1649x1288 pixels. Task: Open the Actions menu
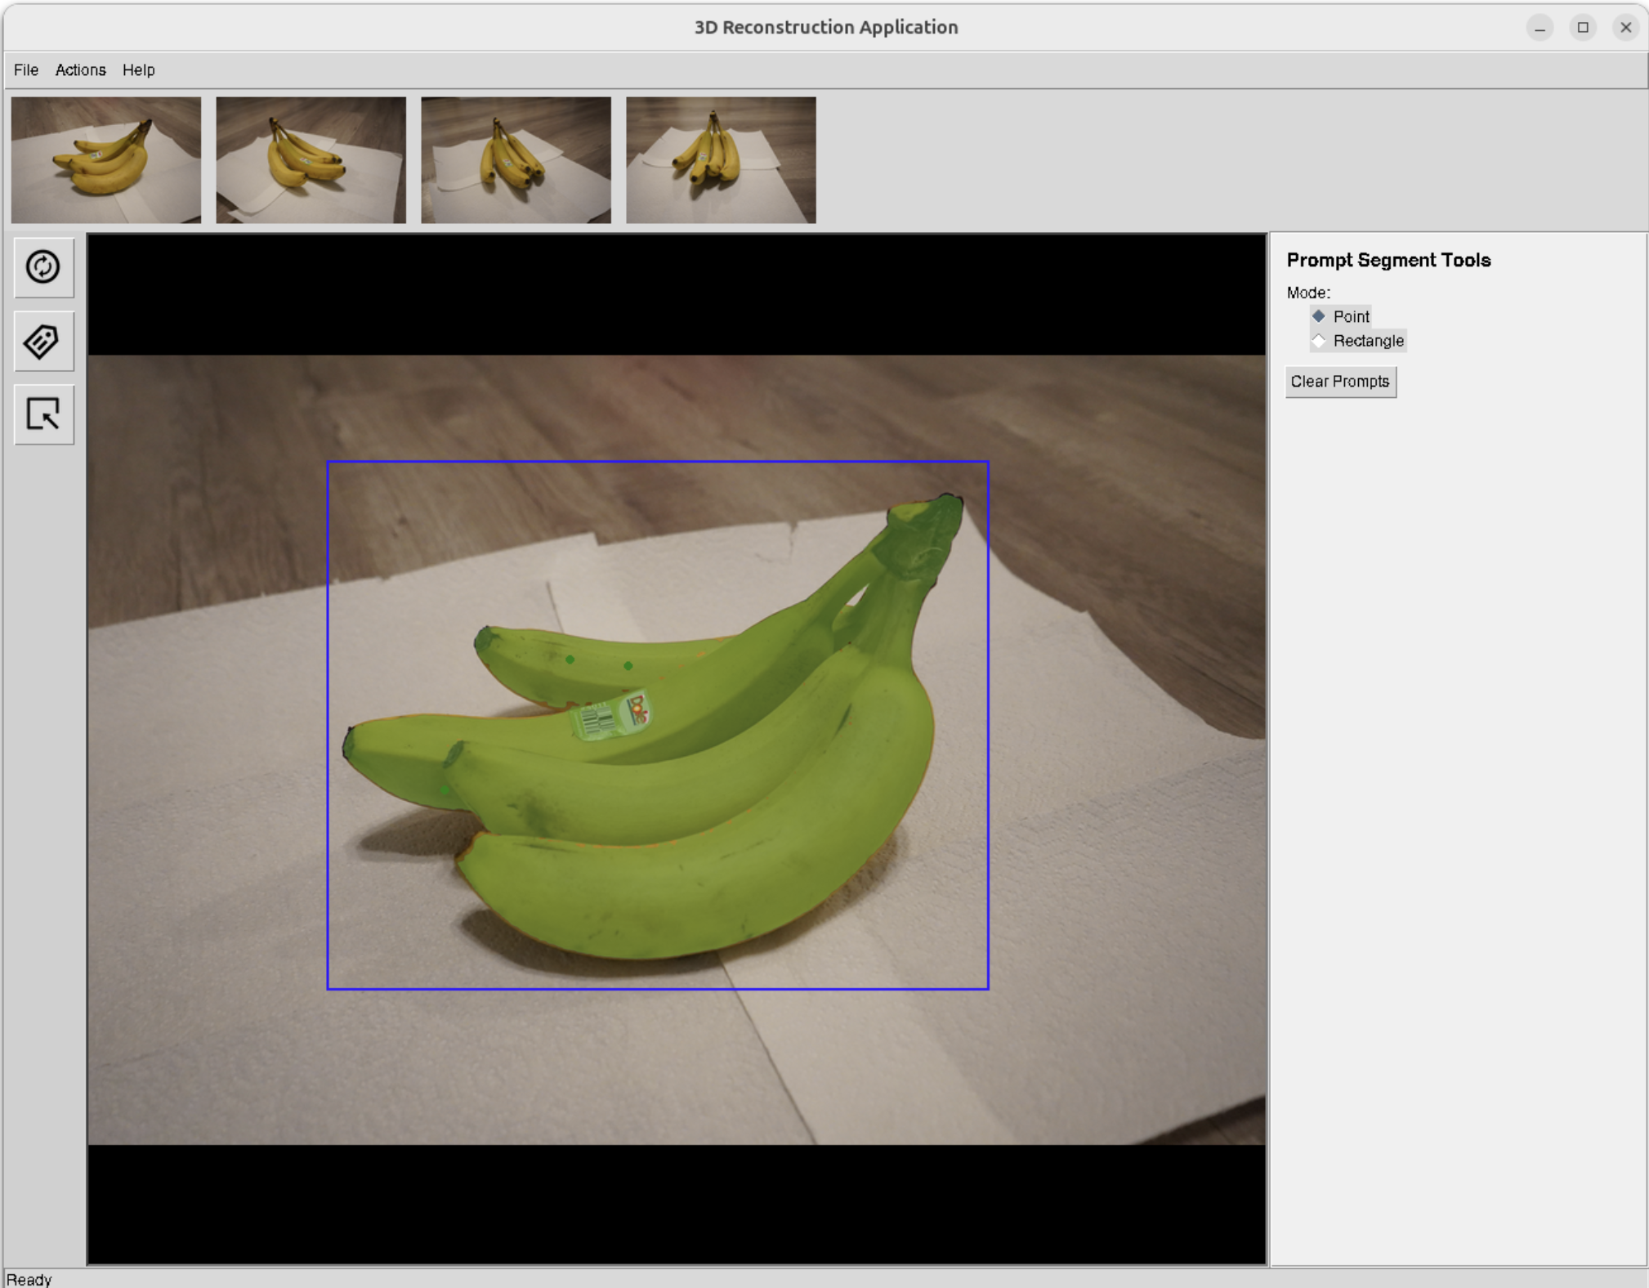(x=80, y=70)
